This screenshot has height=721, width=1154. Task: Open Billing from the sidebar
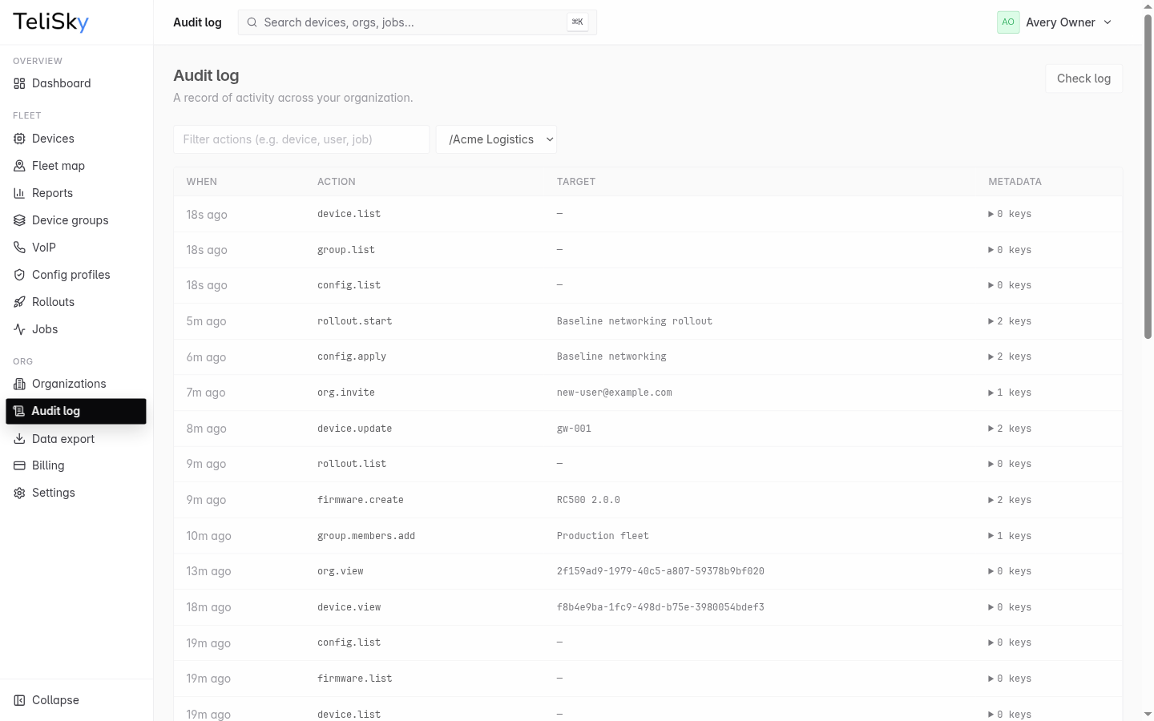[x=76, y=465]
